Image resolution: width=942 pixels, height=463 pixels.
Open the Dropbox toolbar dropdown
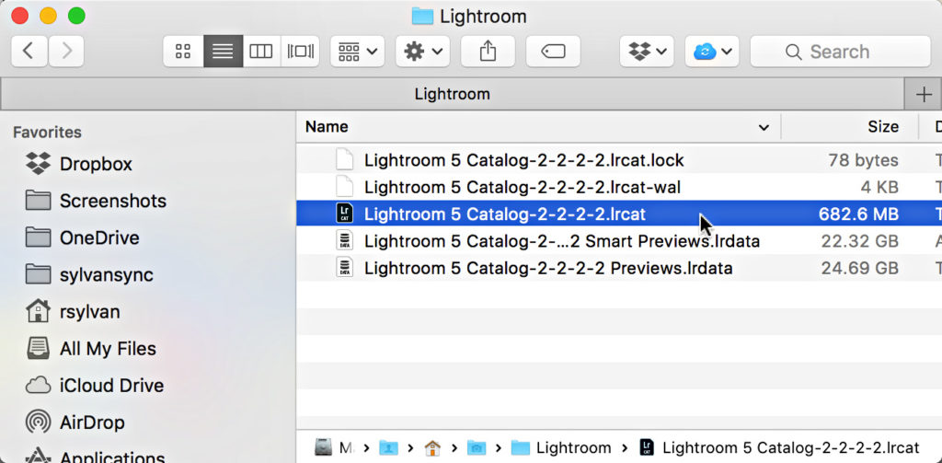[647, 52]
